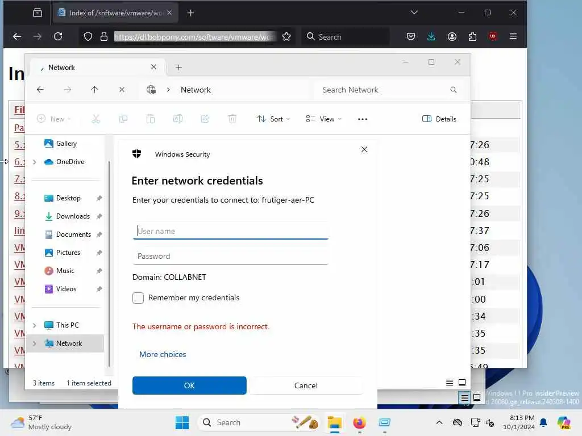Select Gallery in navigation pane
This screenshot has width=582, height=436.
66,144
